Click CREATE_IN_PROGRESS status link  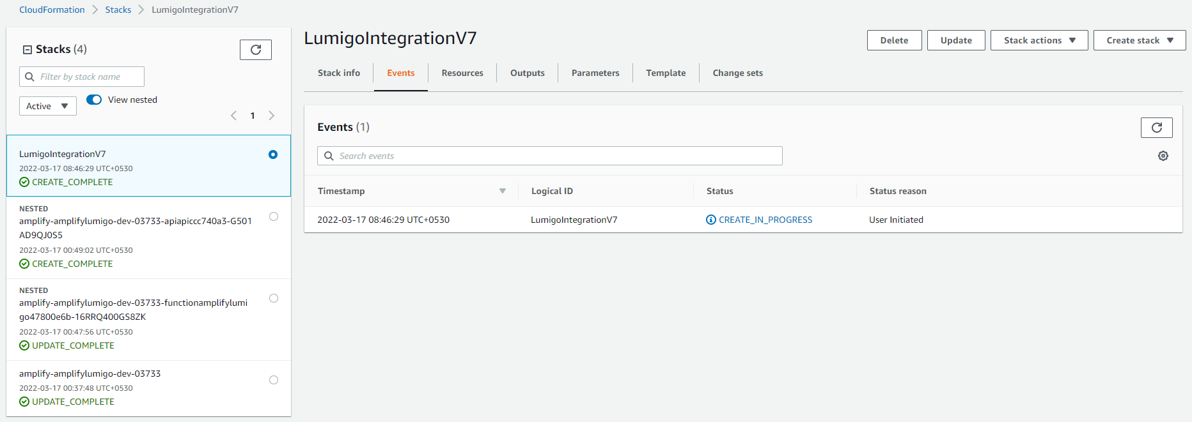point(765,220)
